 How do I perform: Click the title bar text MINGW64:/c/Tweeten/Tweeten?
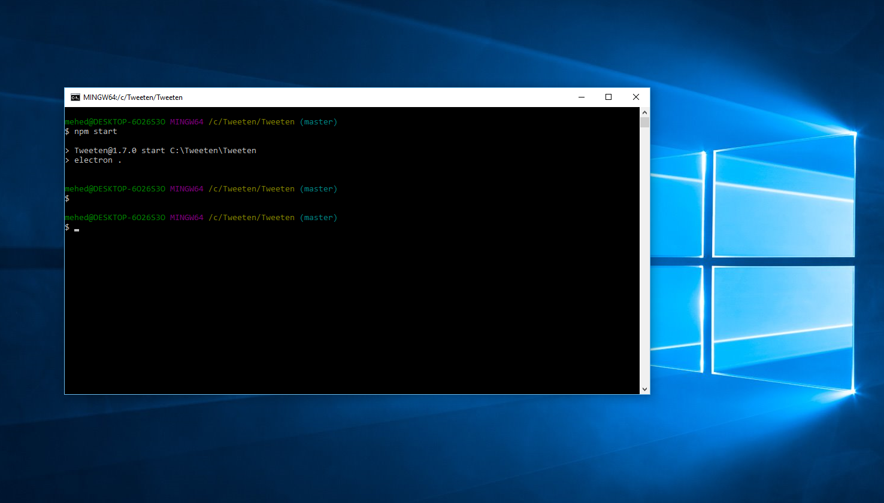132,97
